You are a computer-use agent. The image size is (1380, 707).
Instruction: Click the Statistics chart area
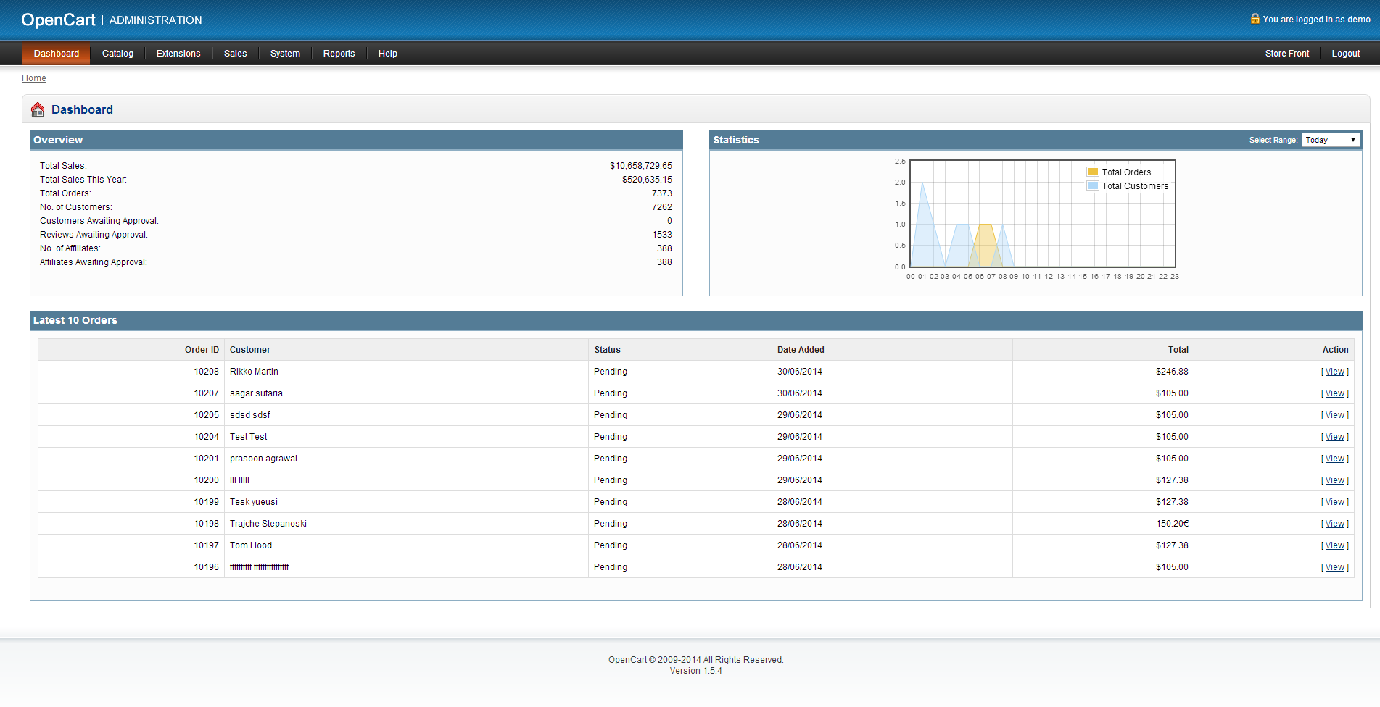pyautogui.click(x=1042, y=214)
